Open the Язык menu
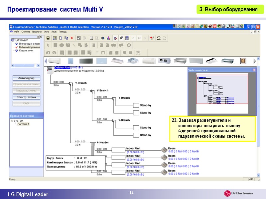This screenshot has width=266, height=199. [54, 32]
